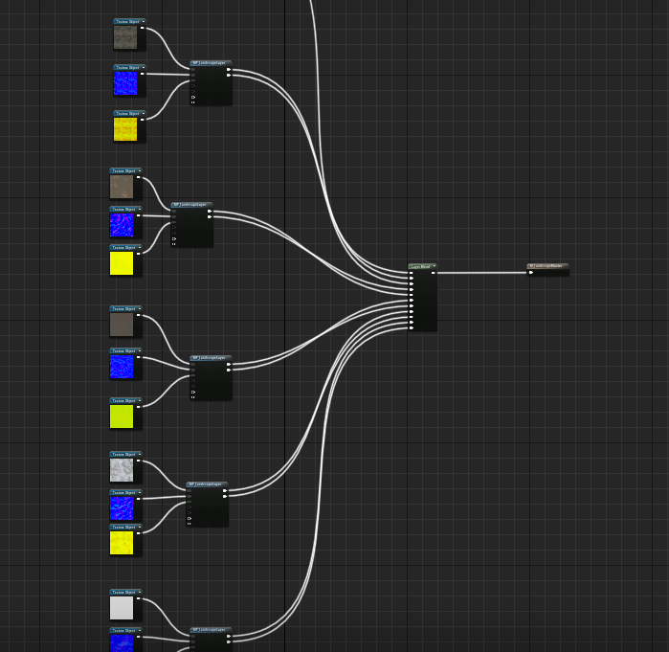Click the M_LandscapeMaster node input pin

tap(531, 272)
